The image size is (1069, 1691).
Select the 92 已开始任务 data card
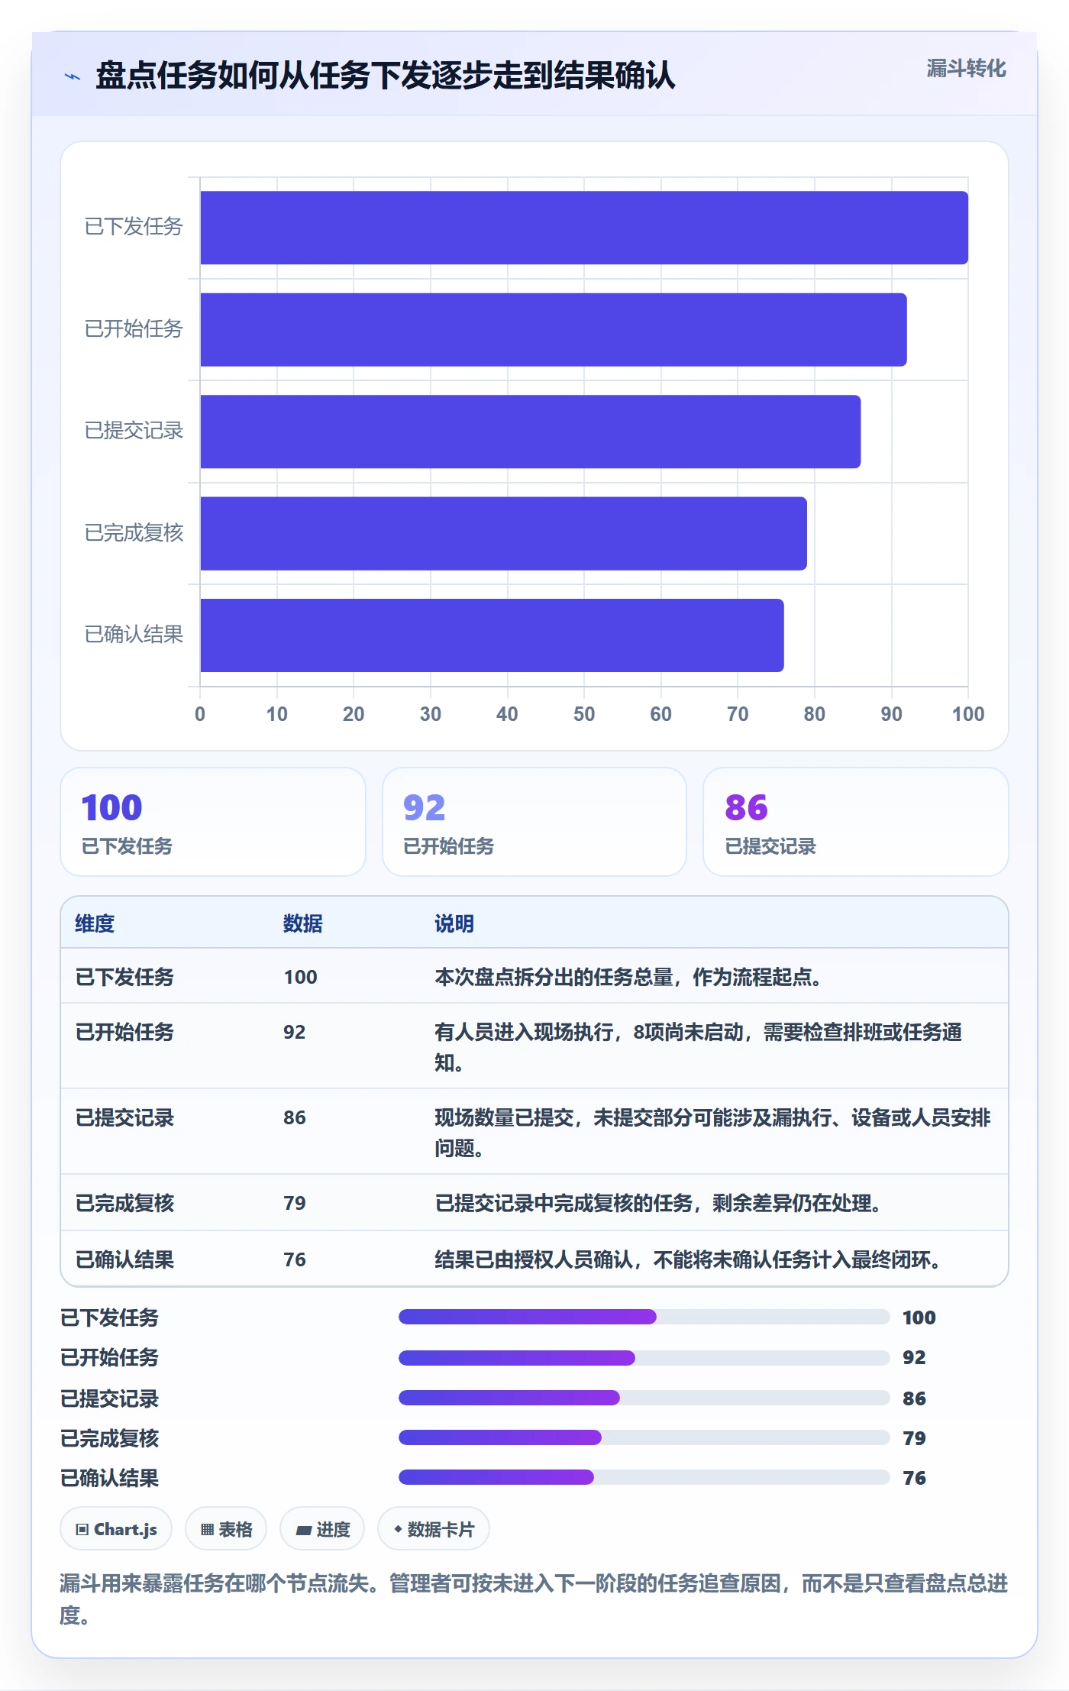[x=534, y=822]
